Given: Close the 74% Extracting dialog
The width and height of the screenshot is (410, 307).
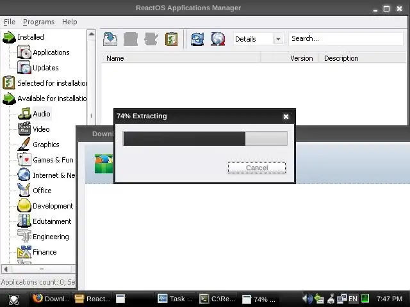Looking at the screenshot, I should [x=286, y=116].
